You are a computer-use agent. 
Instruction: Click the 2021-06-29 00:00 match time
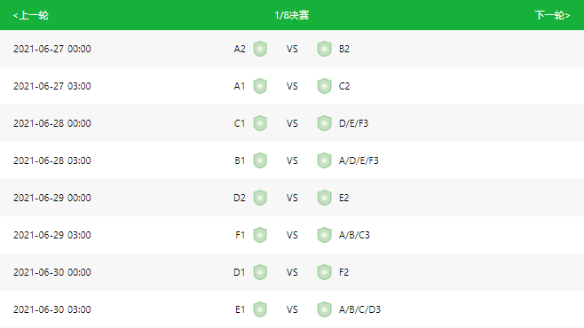click(x=52, y=198)
